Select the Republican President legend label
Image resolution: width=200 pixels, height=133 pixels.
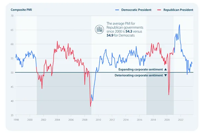coord(178,10)
